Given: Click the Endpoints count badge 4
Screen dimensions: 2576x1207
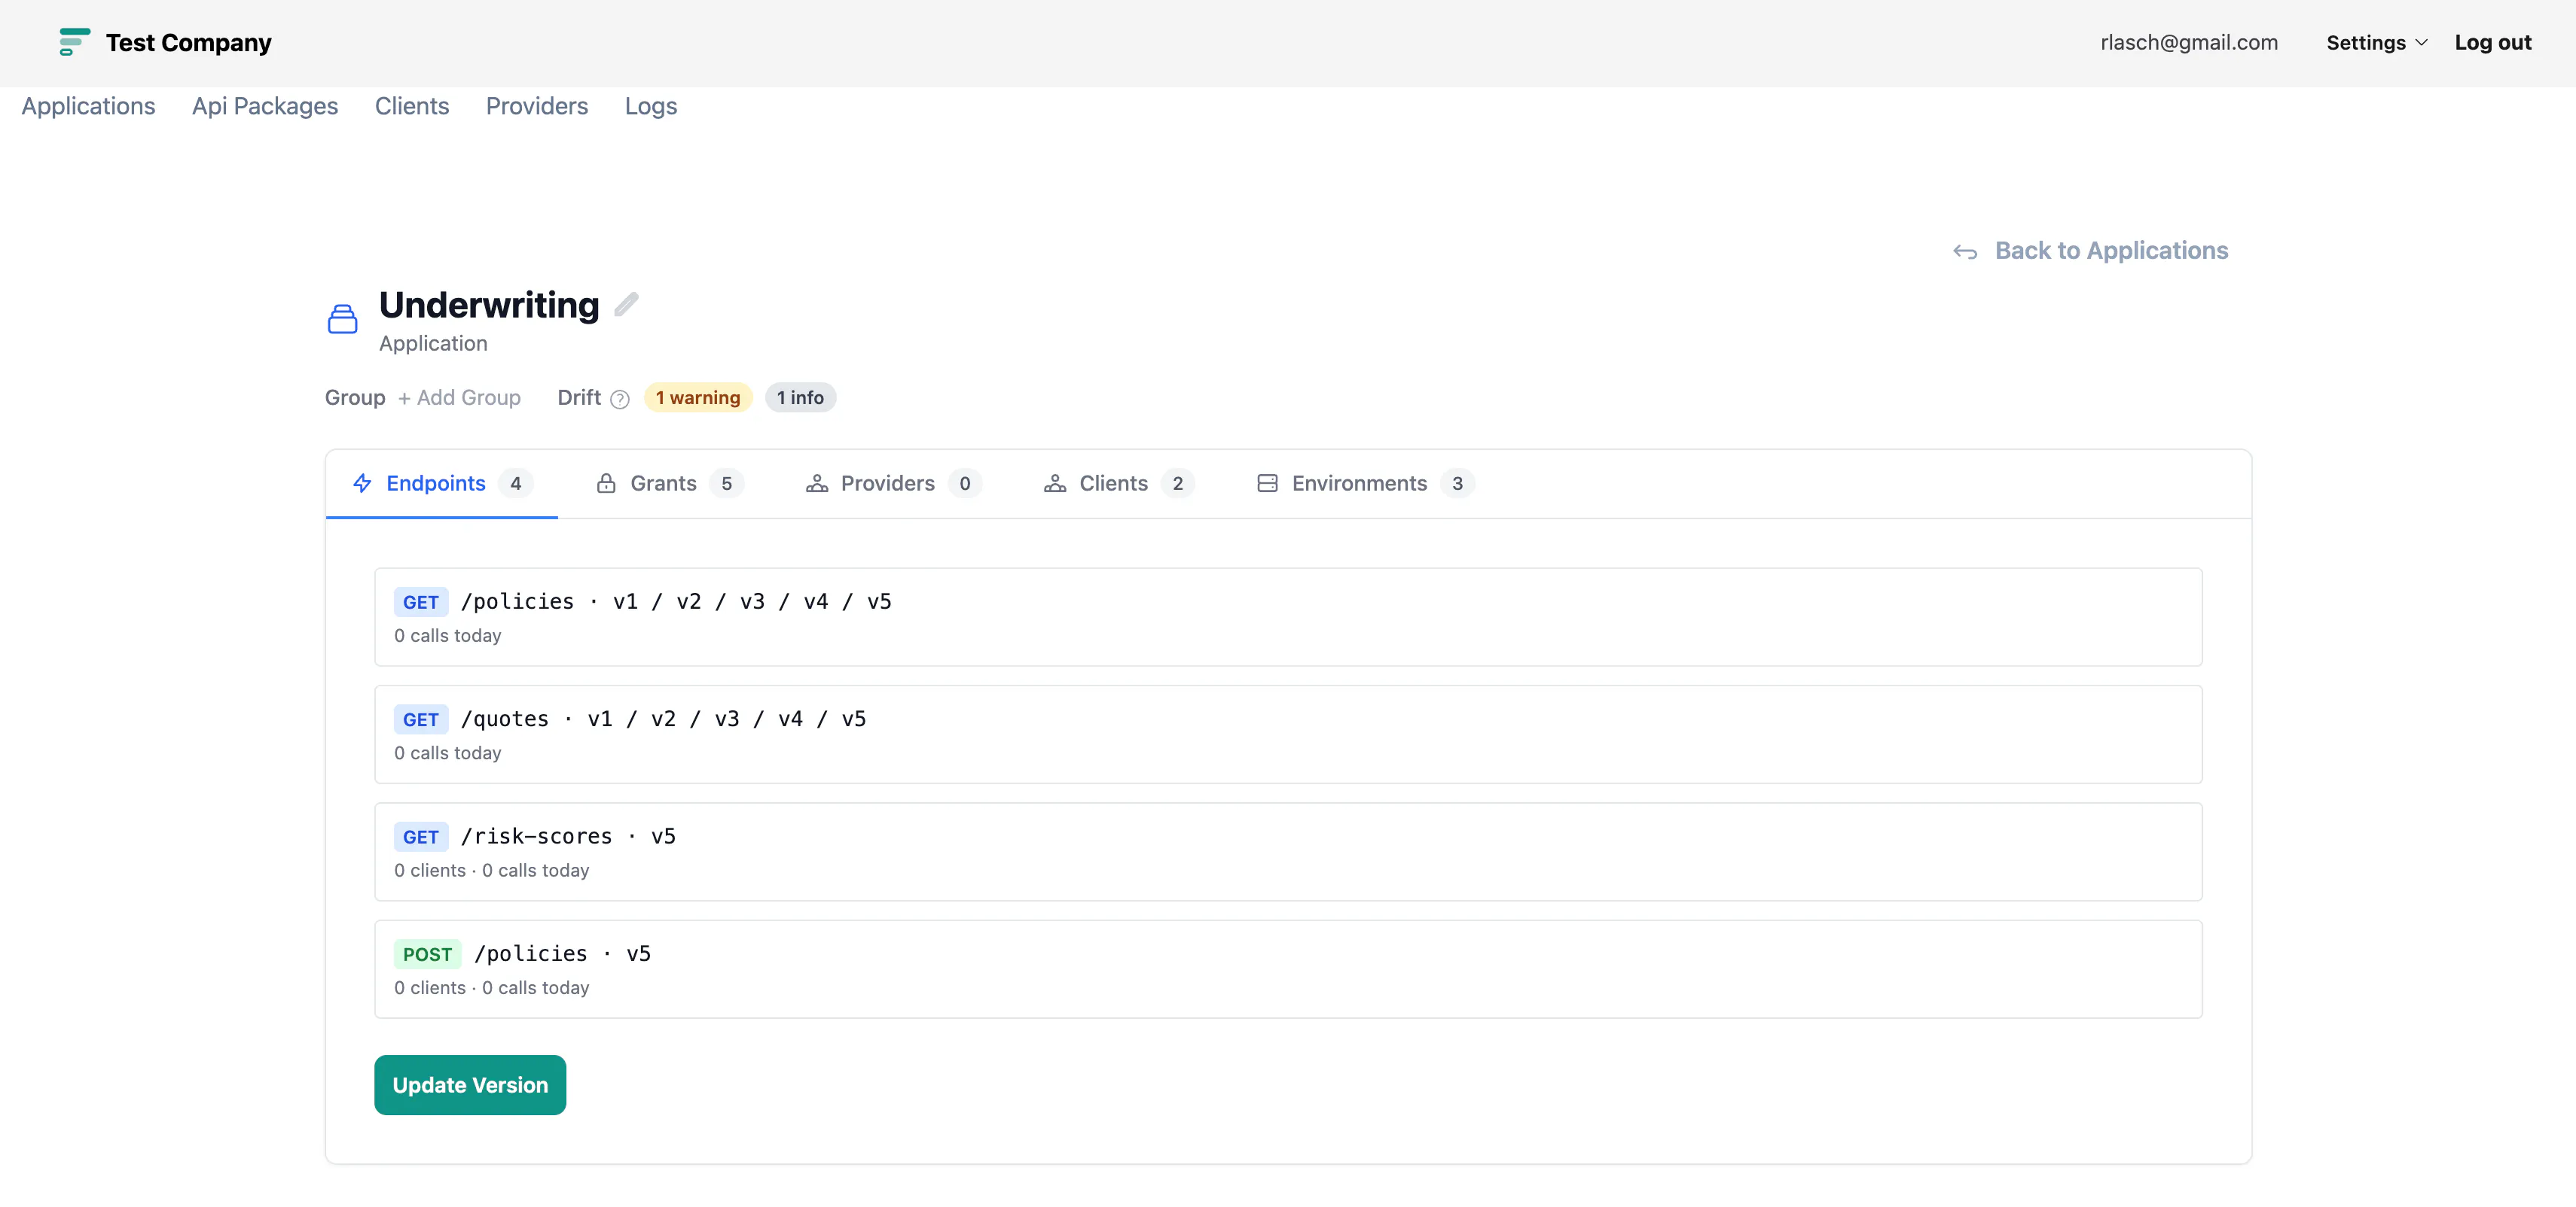Looking at the screenshot, I should pyautogui.click(x=516, y=484).
